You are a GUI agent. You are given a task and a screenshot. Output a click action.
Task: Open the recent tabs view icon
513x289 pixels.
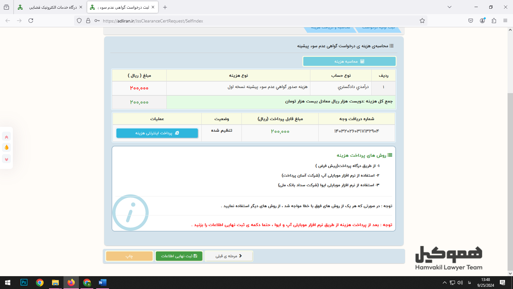tap(6, 7)
